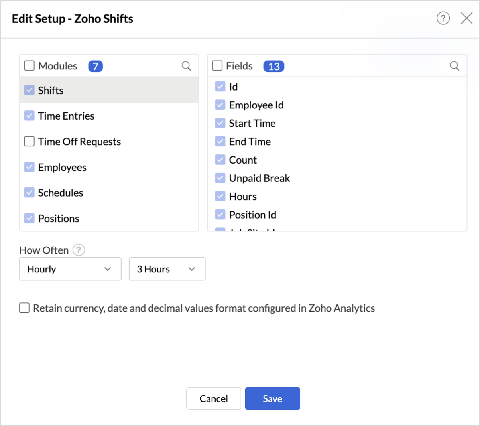This screenshot has height=426, width=480.
Task: Enable the Time Off Requests module
Action: (30, 142)
